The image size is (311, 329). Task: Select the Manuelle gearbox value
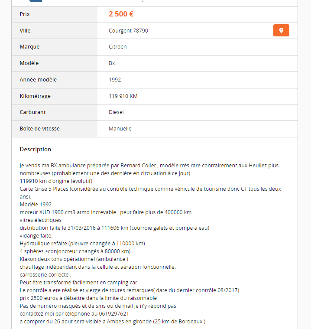120,129
